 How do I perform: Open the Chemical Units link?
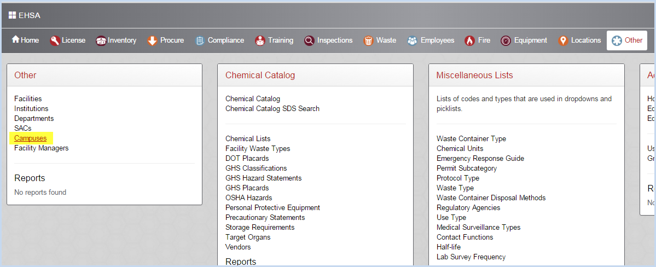(x=460, y=149)
